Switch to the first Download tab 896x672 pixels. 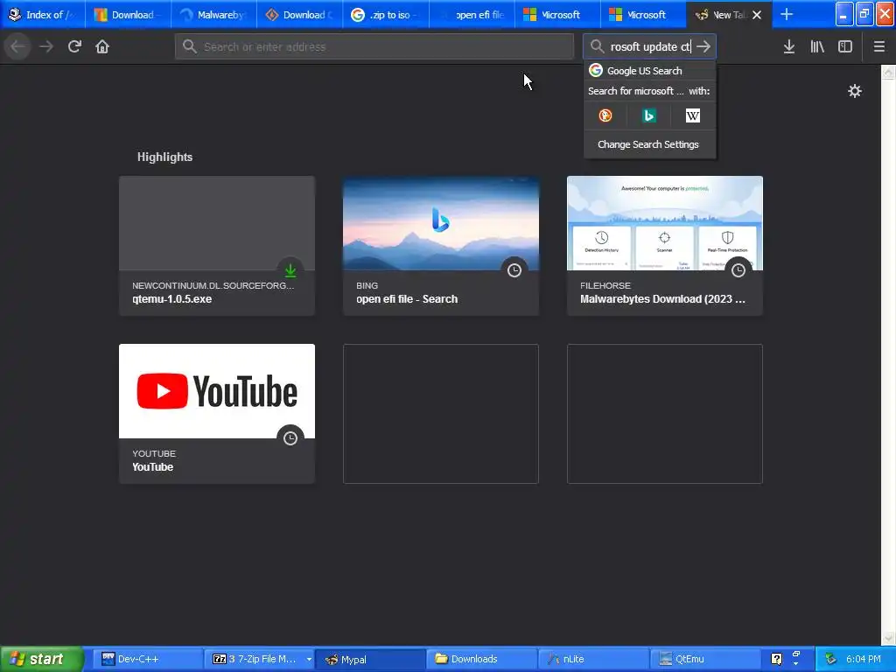click(x=129, y=14)
